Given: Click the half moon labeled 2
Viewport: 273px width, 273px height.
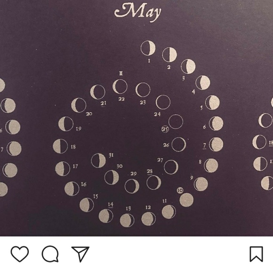Looking at the screenshot, I should (169, 54).
